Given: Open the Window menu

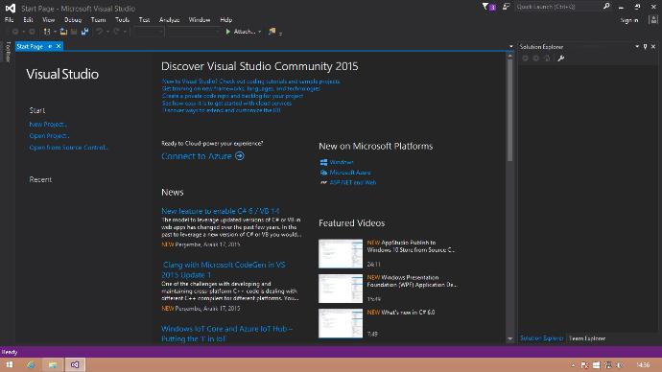Looking at the screenshot, I should tap(200, 20).
